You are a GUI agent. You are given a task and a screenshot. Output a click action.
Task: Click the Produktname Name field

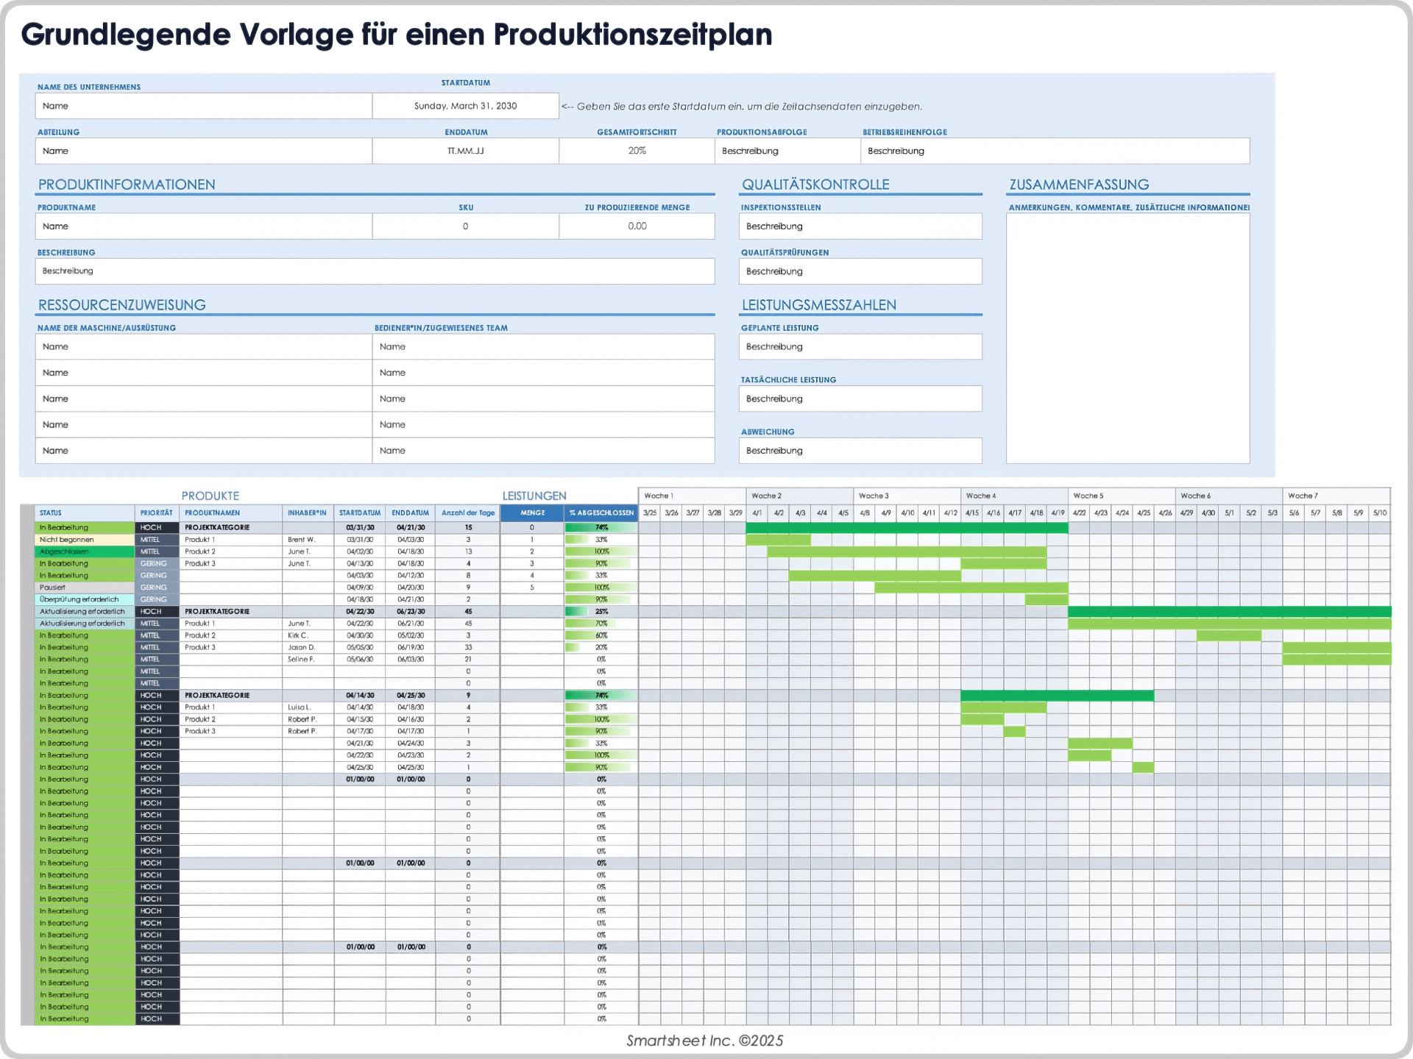tap(202, 226)
